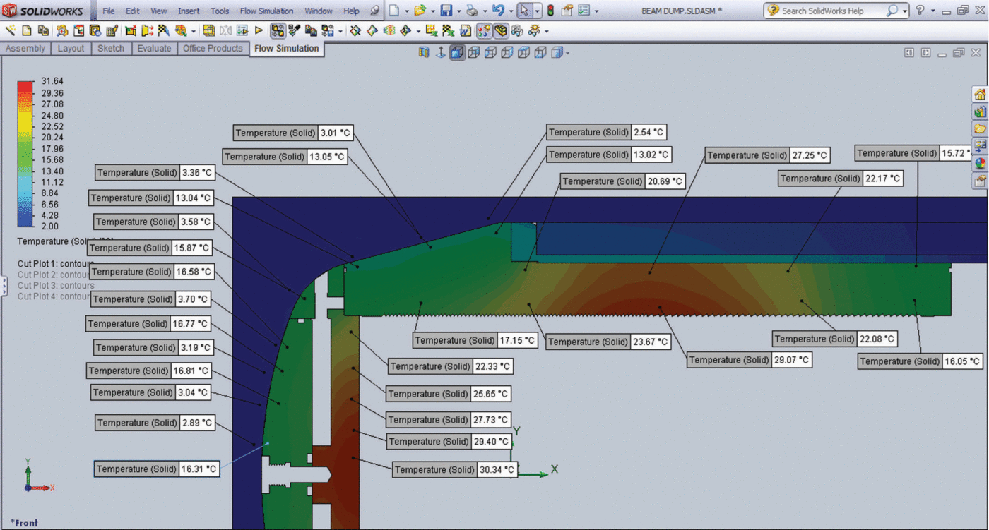Click the Flow Simulation wizard wand icon
The image size is (989, 530).
tap(11, 30)
